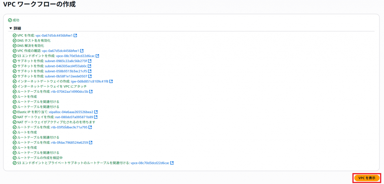
Task: Click the VPC ワークフローの作成 heading
Action: [39, 4]
